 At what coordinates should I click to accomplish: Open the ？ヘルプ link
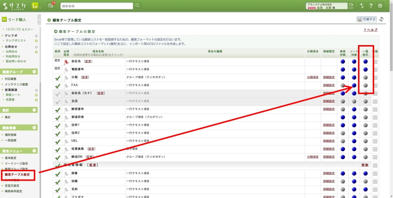[370, 30]
